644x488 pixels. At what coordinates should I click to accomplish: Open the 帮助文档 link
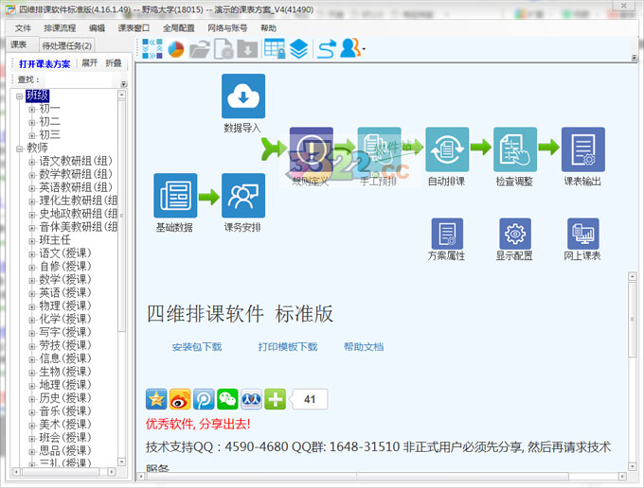[364, 347]
